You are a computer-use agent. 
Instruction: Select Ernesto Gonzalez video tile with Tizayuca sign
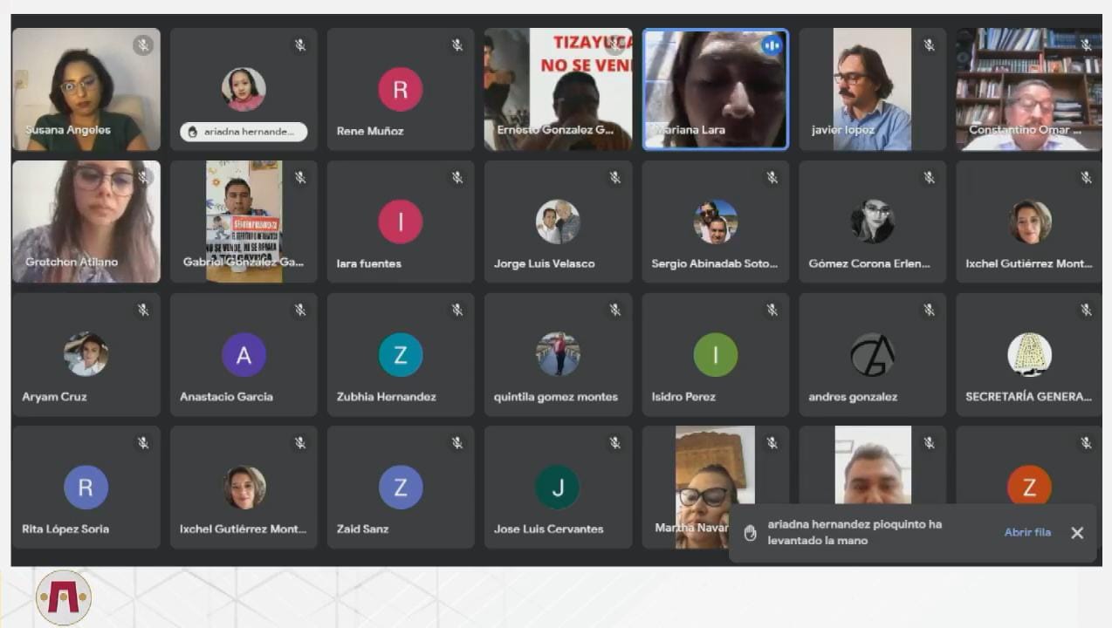click(558, 89)
